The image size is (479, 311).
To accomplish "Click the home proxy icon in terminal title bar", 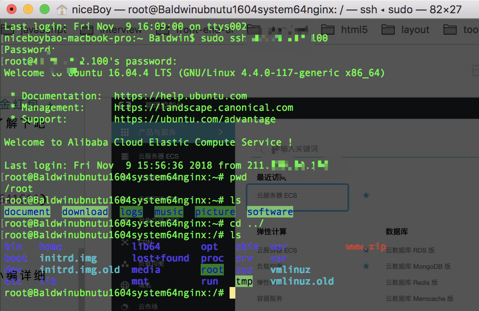I will click(62, 10).
